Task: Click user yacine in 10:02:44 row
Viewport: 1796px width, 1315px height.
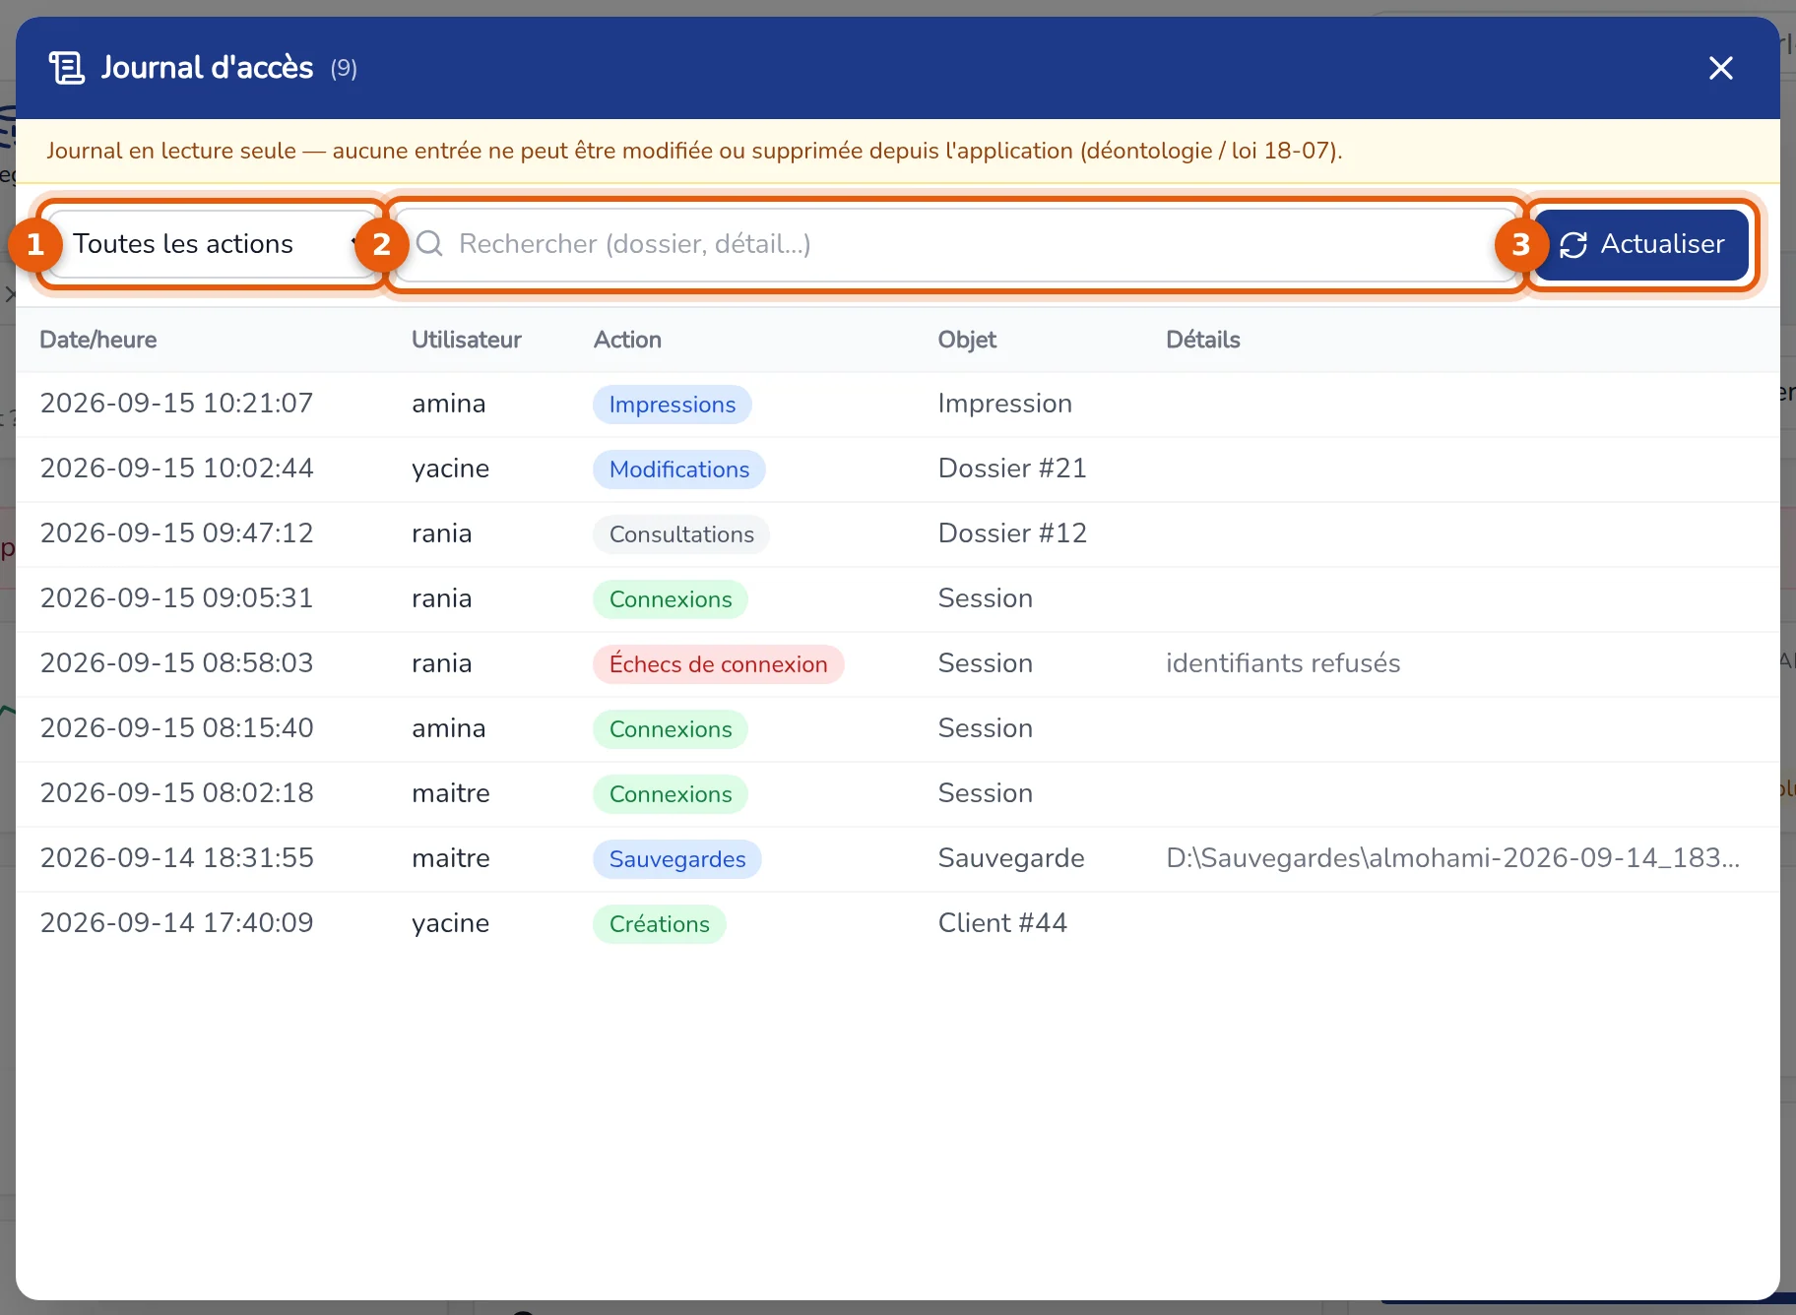Action: pyautogui.click(x=451, y=470)
